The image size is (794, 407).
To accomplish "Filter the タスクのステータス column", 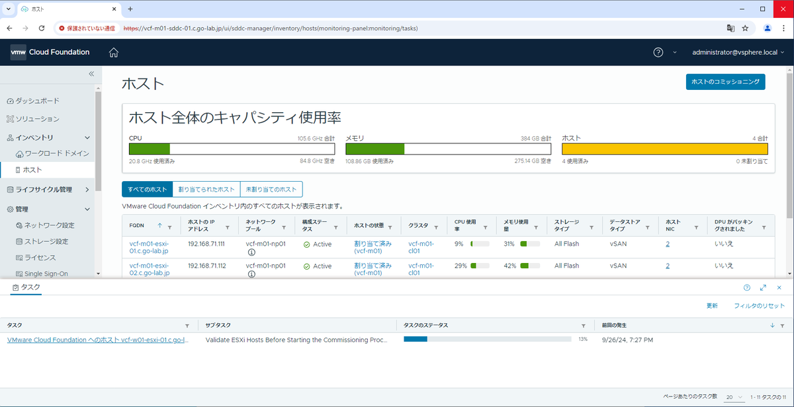I will coord(583,326).
